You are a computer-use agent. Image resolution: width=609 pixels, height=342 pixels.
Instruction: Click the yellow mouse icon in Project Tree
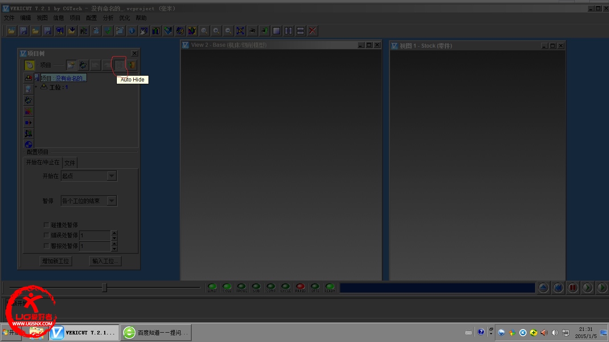(x=29, y=65)
